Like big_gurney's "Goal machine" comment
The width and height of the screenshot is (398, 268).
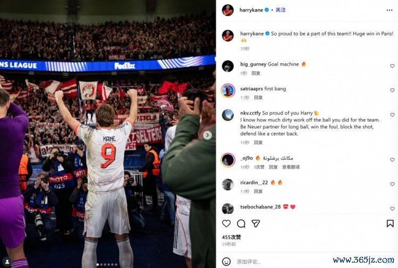coord(392,66)
